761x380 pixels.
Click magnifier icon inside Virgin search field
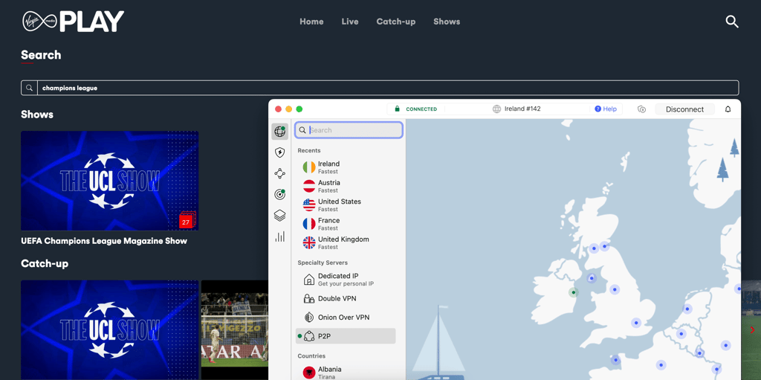point(29,88)
